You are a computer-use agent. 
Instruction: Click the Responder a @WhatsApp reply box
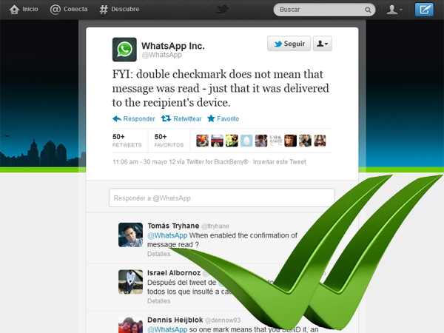[x=222, y=198]
